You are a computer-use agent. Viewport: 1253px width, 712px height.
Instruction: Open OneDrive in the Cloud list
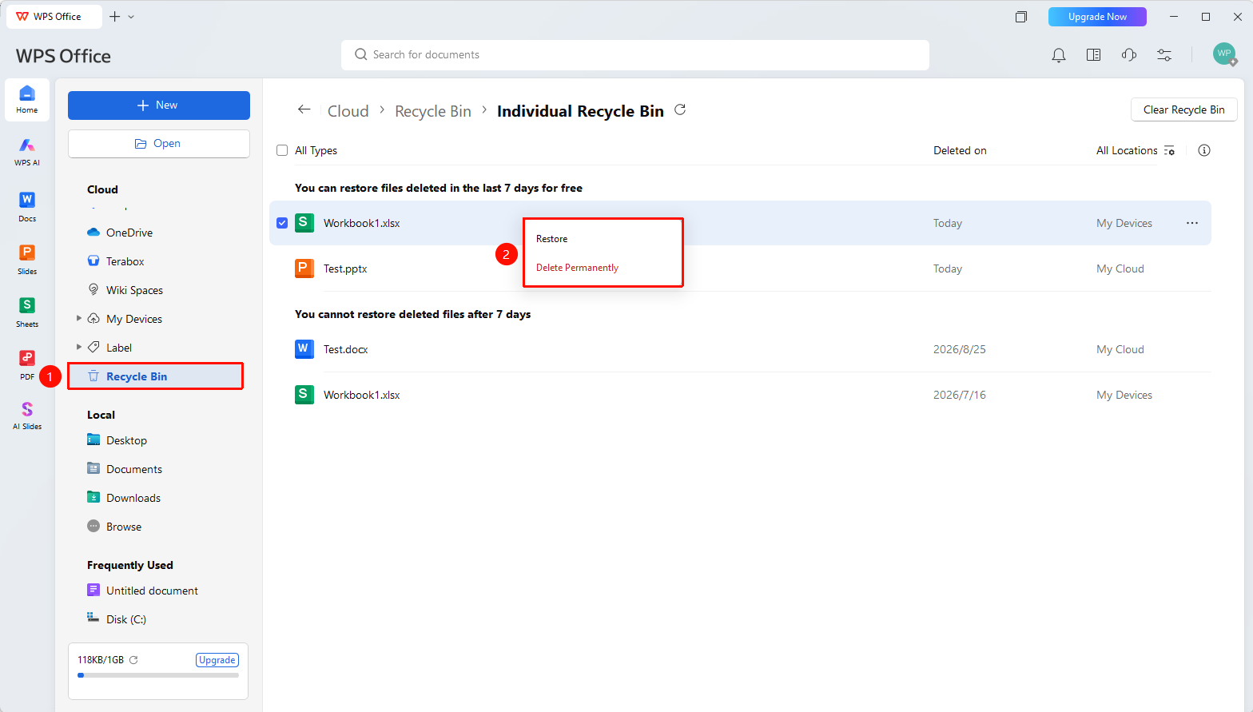[129, 233]
